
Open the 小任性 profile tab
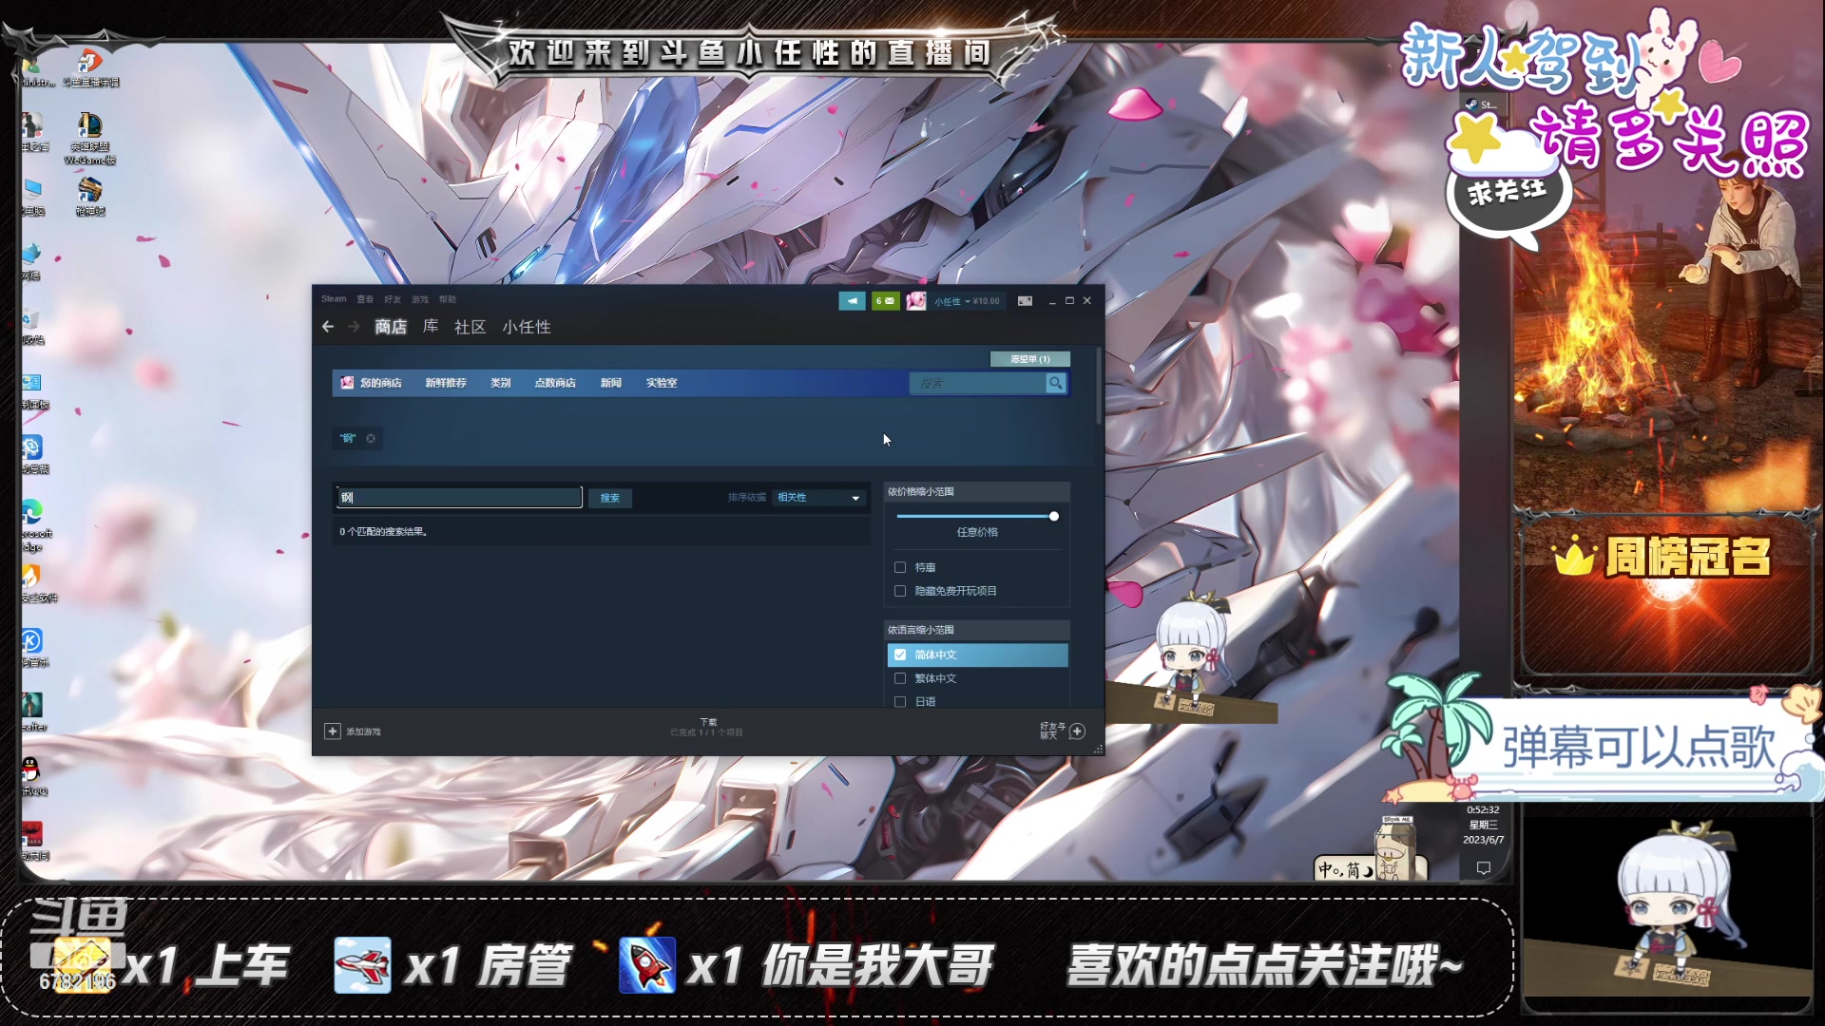527,327
